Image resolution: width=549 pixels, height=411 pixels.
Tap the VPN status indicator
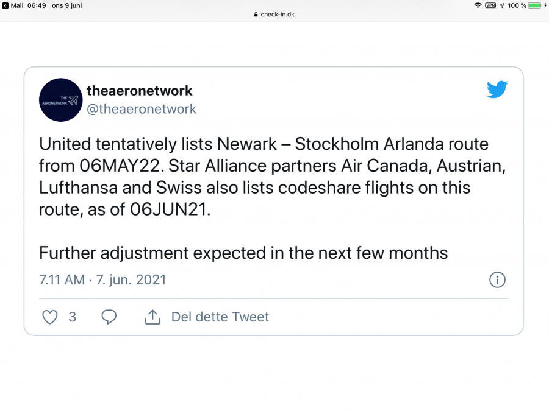pyautogui.click(x=490, y=5)
